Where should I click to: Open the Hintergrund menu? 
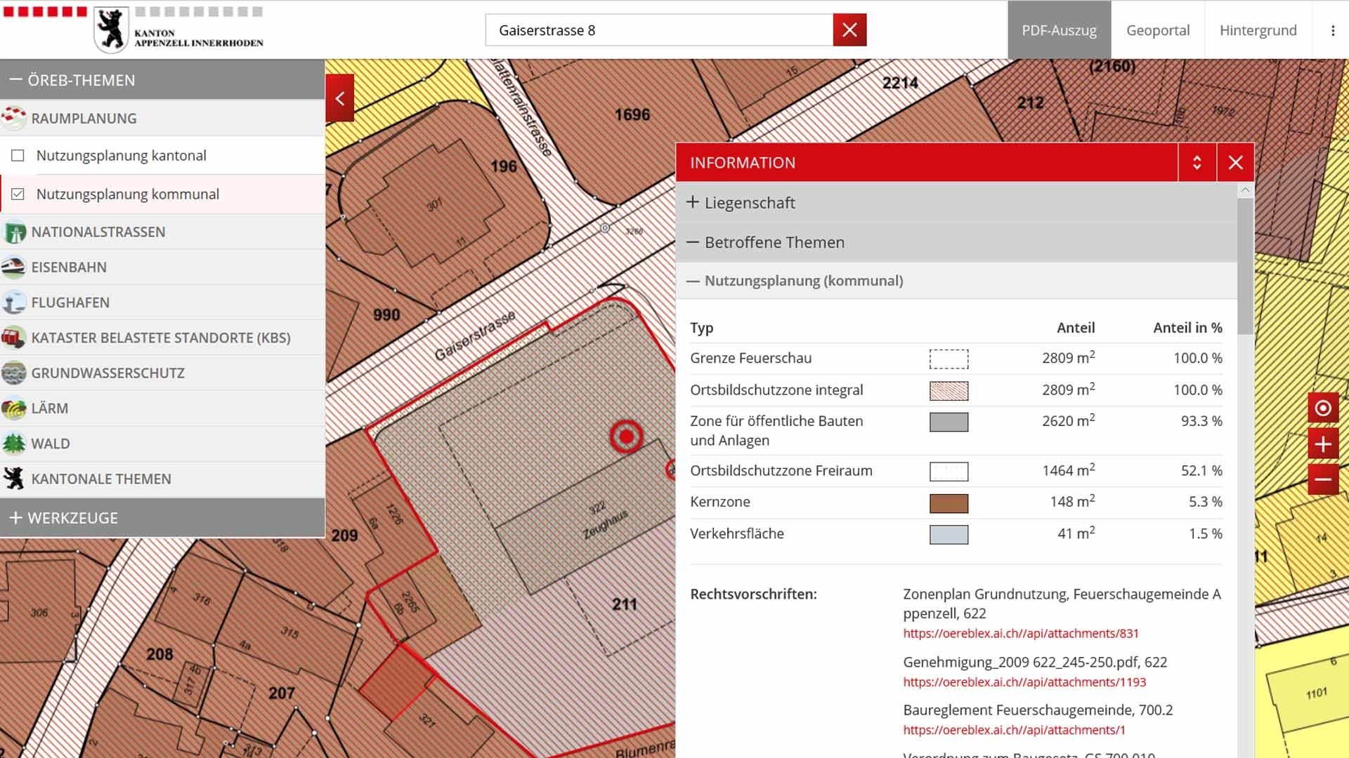[1258, 30]
